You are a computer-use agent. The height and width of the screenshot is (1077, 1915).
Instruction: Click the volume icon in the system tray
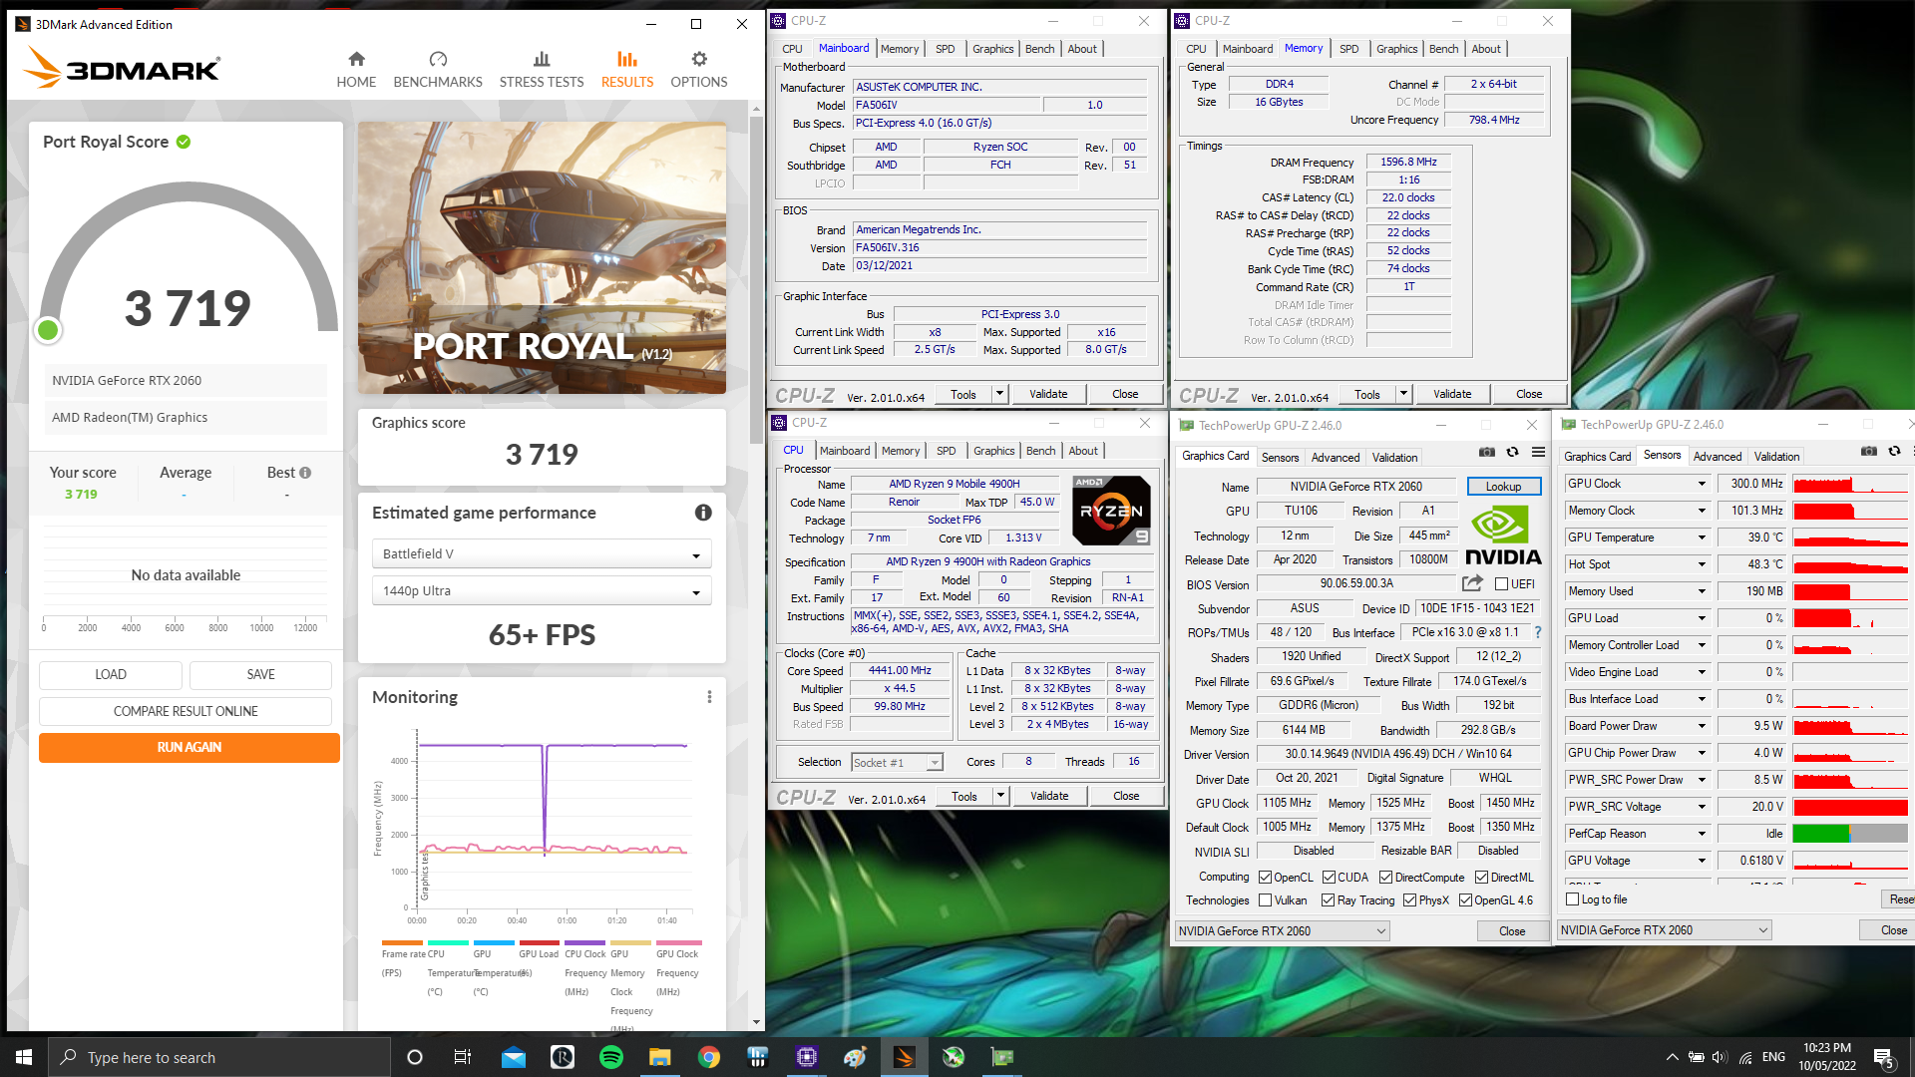[1719, 1057]
